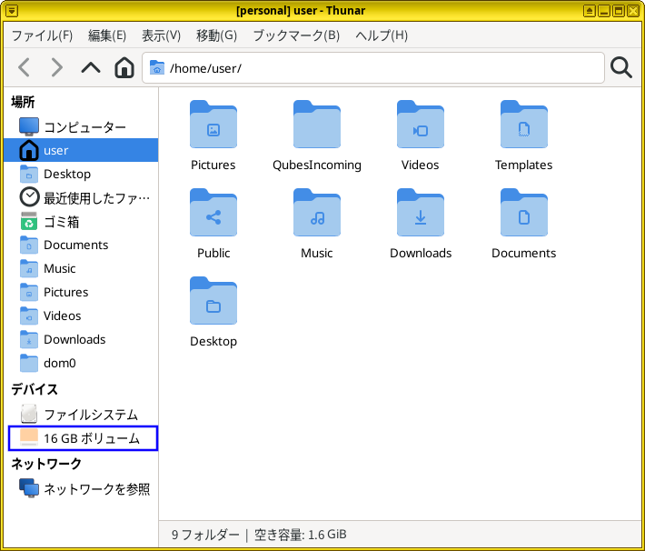
Task: Select the Desktop folder icon in main view
Action: point(213,301)
